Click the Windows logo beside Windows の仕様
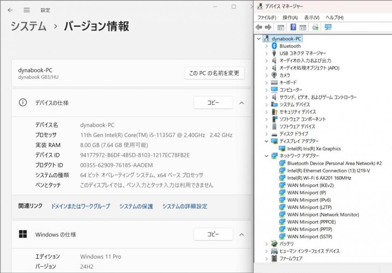Image resolution: width=392 pixels, height=273 pixels. pos(23,234)
